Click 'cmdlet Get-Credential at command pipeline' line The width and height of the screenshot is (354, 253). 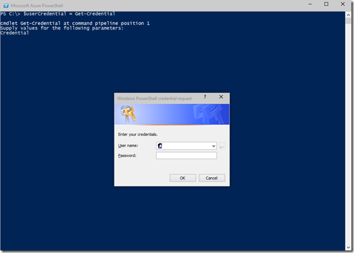75,23
